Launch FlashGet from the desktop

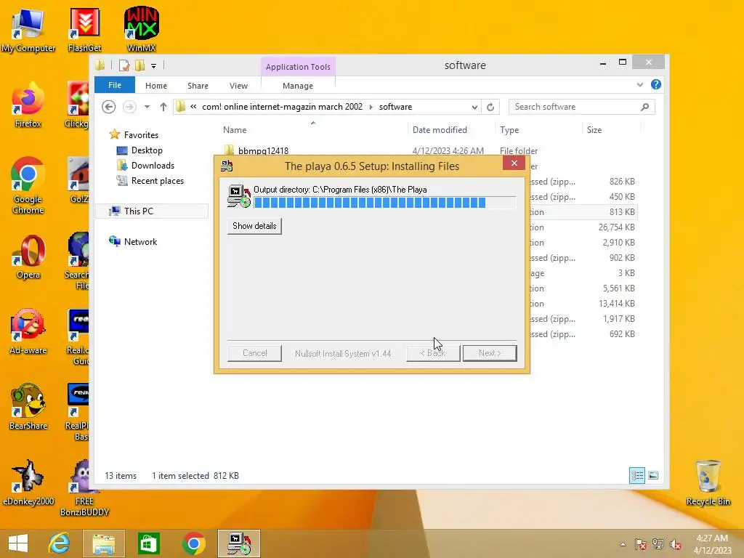(x=84, y=30)
